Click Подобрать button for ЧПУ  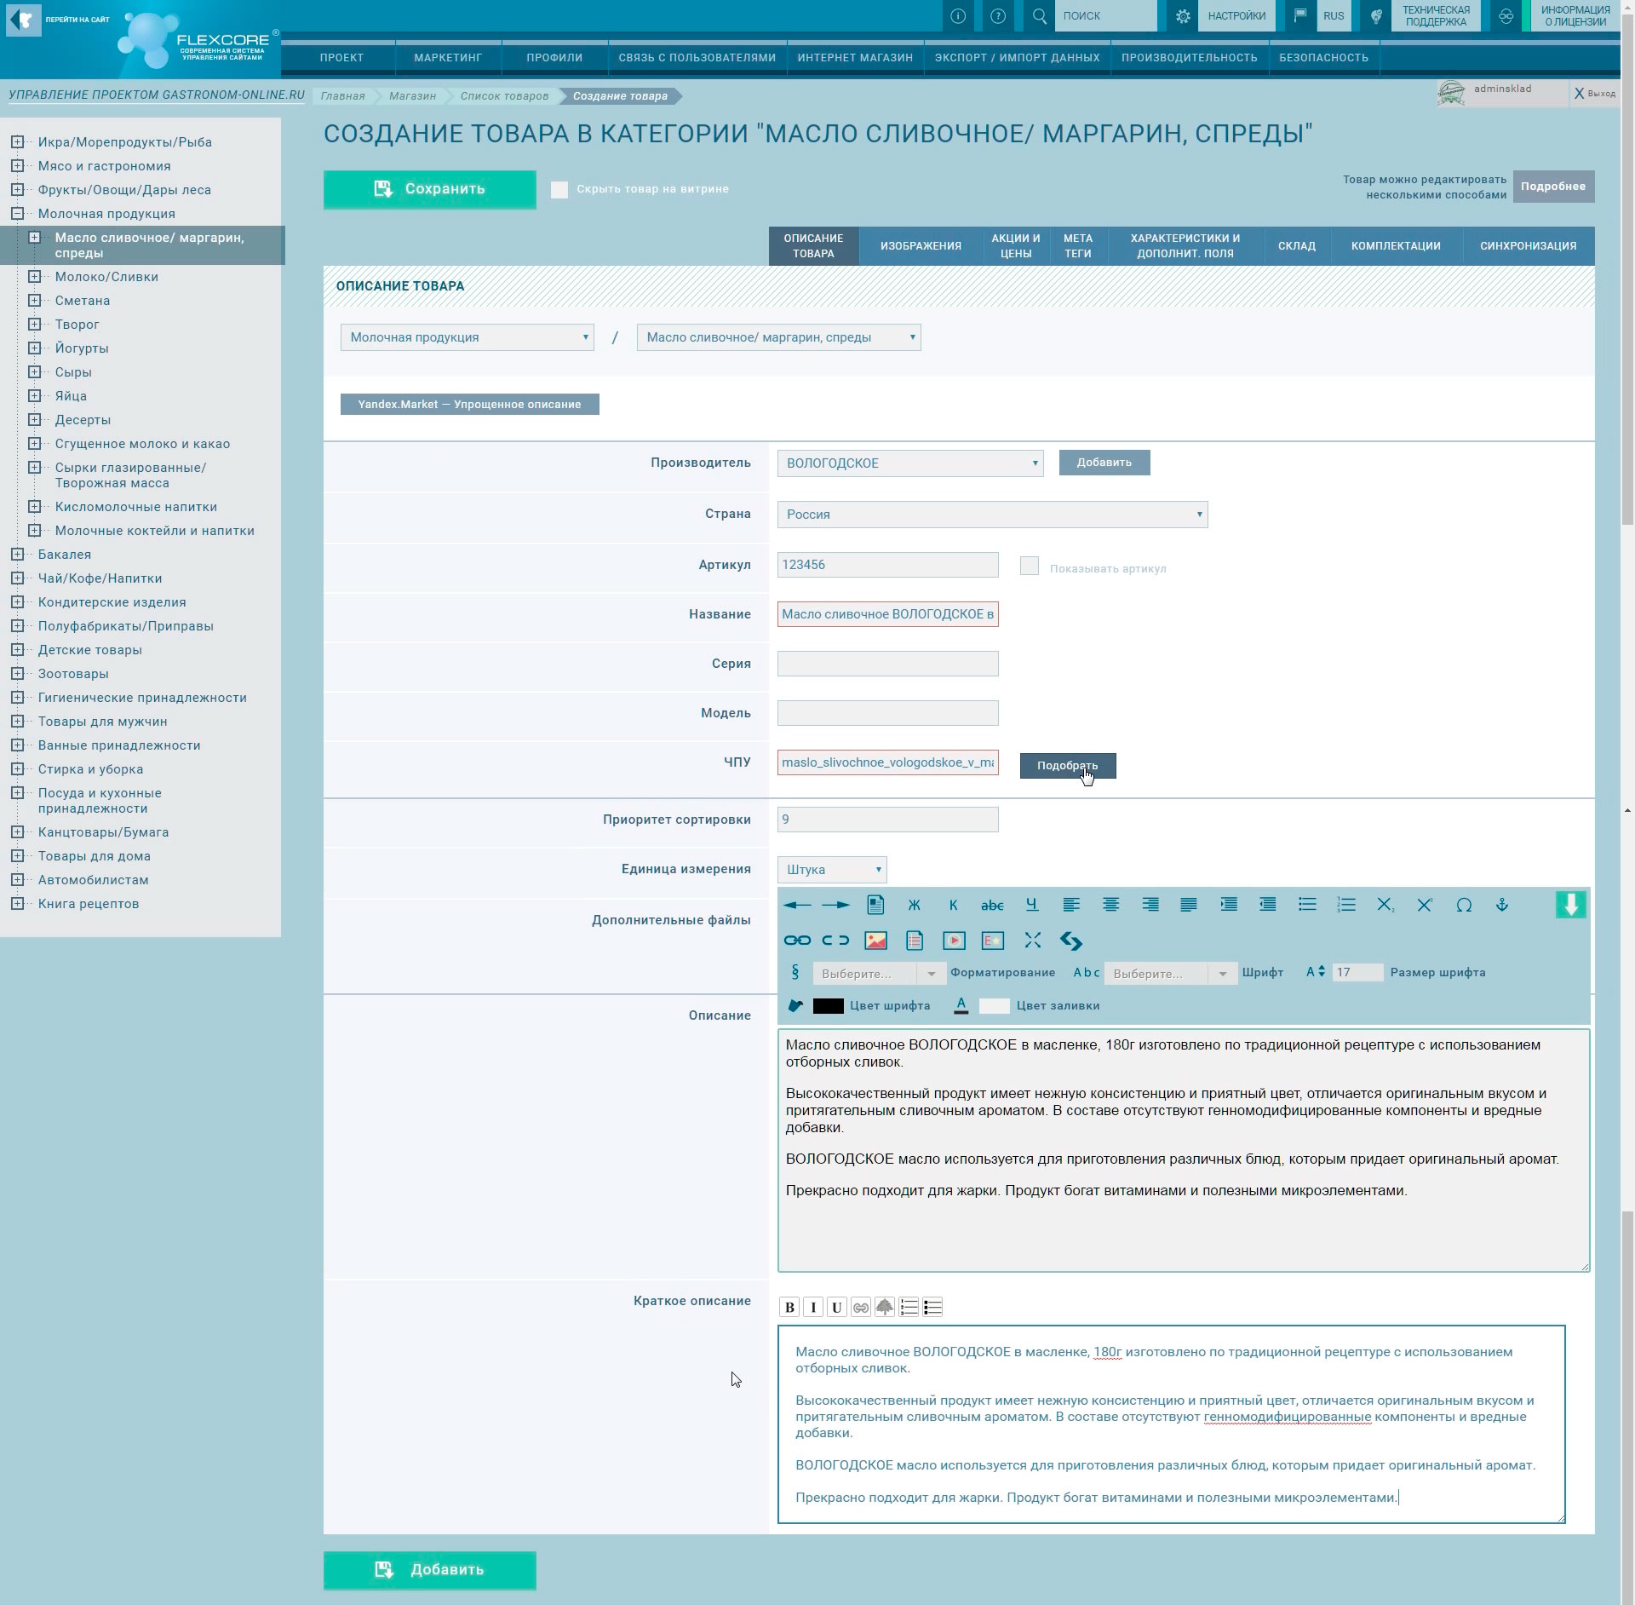(x=1068, y=766)
